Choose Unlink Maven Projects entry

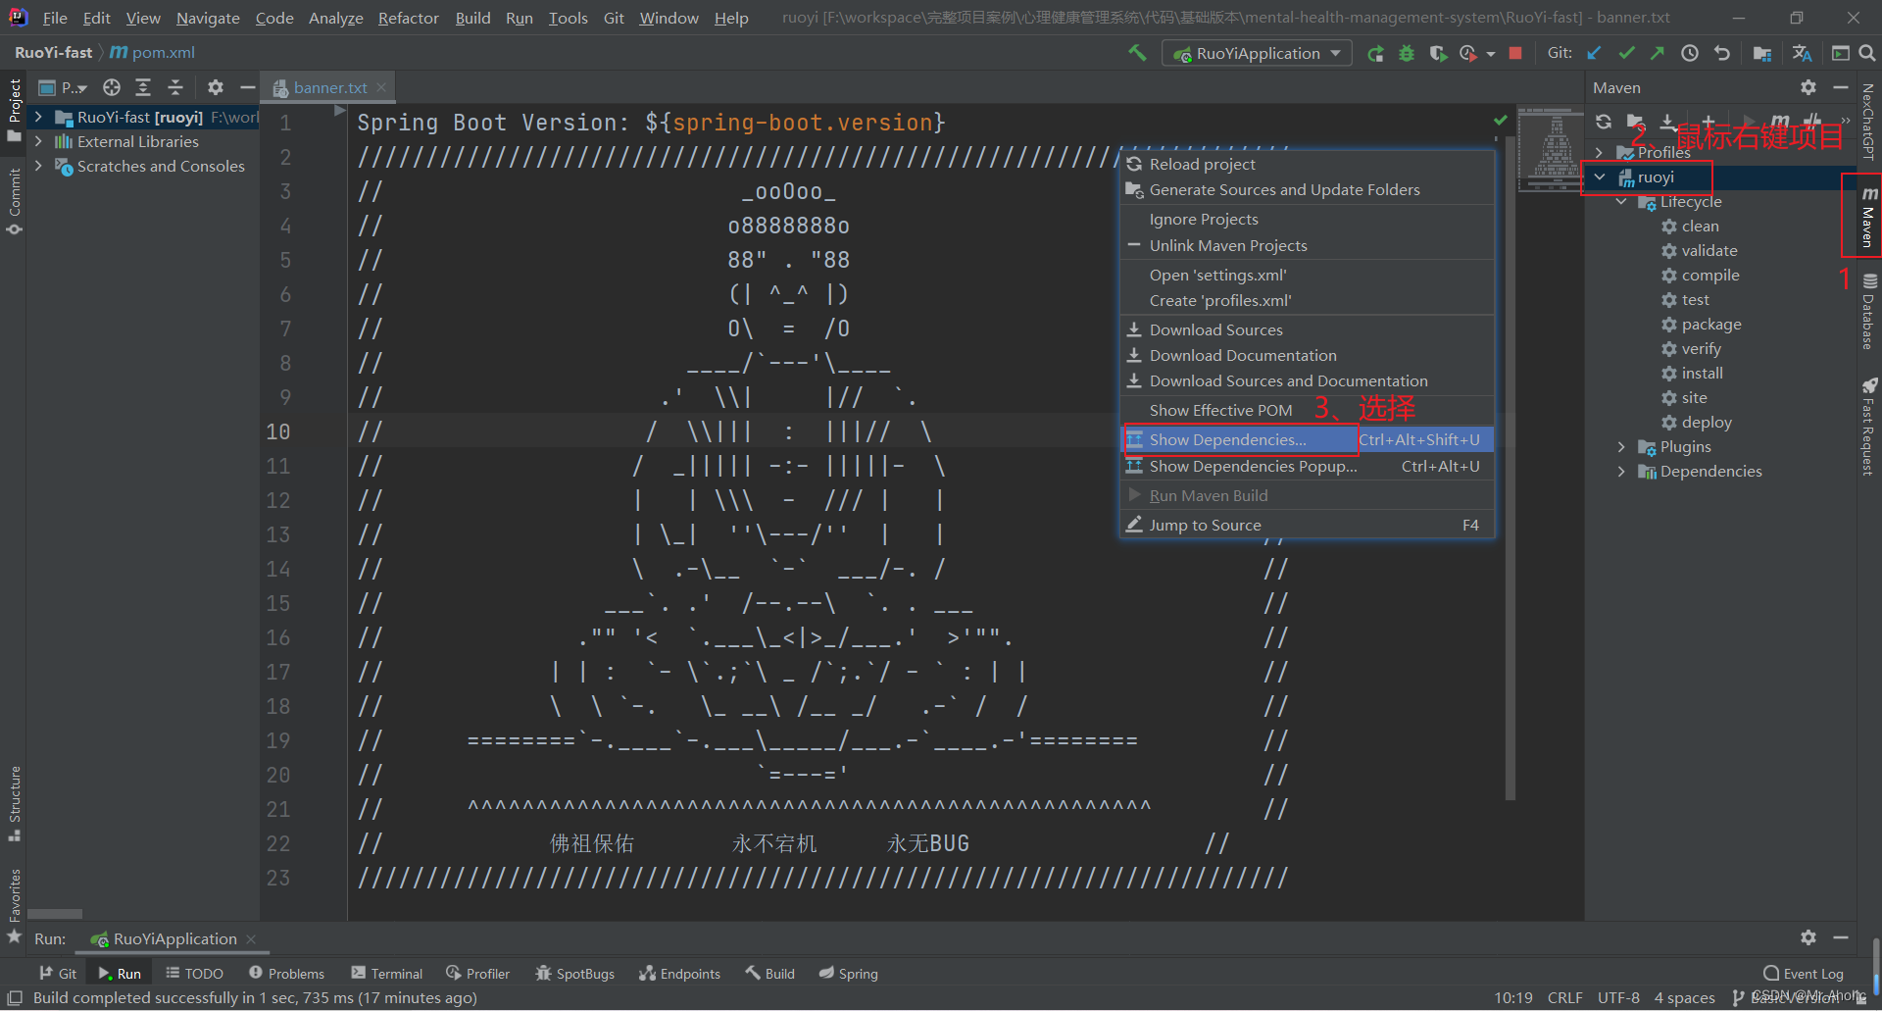(1308, 245)
